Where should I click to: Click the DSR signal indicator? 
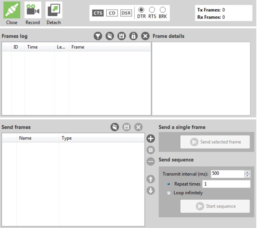pyautogui.click(x=126, y=13)
